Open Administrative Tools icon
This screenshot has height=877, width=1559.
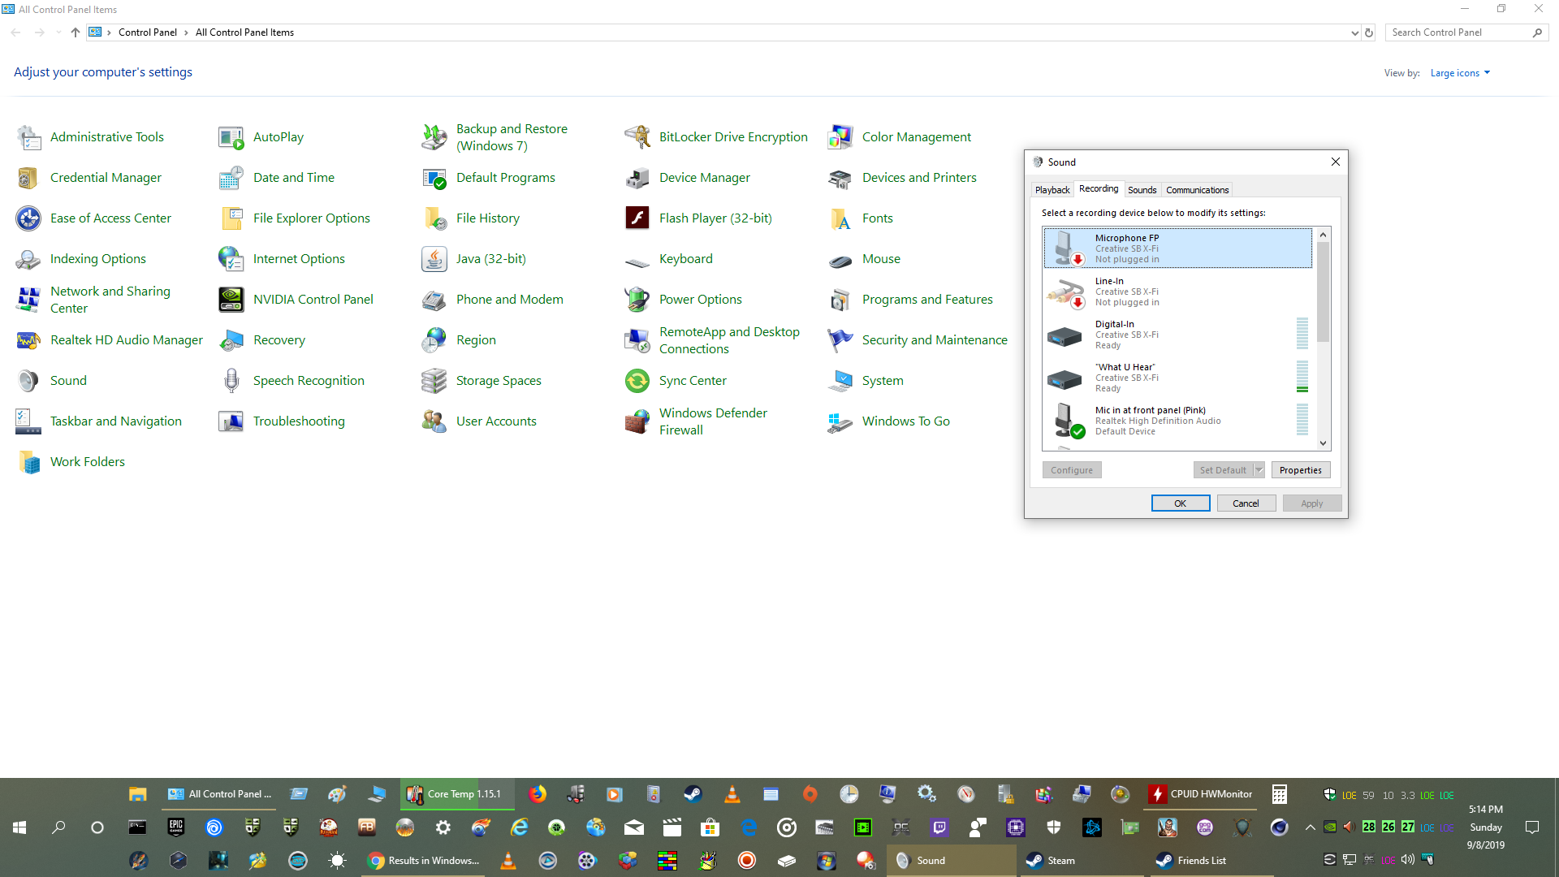(28, 137)
